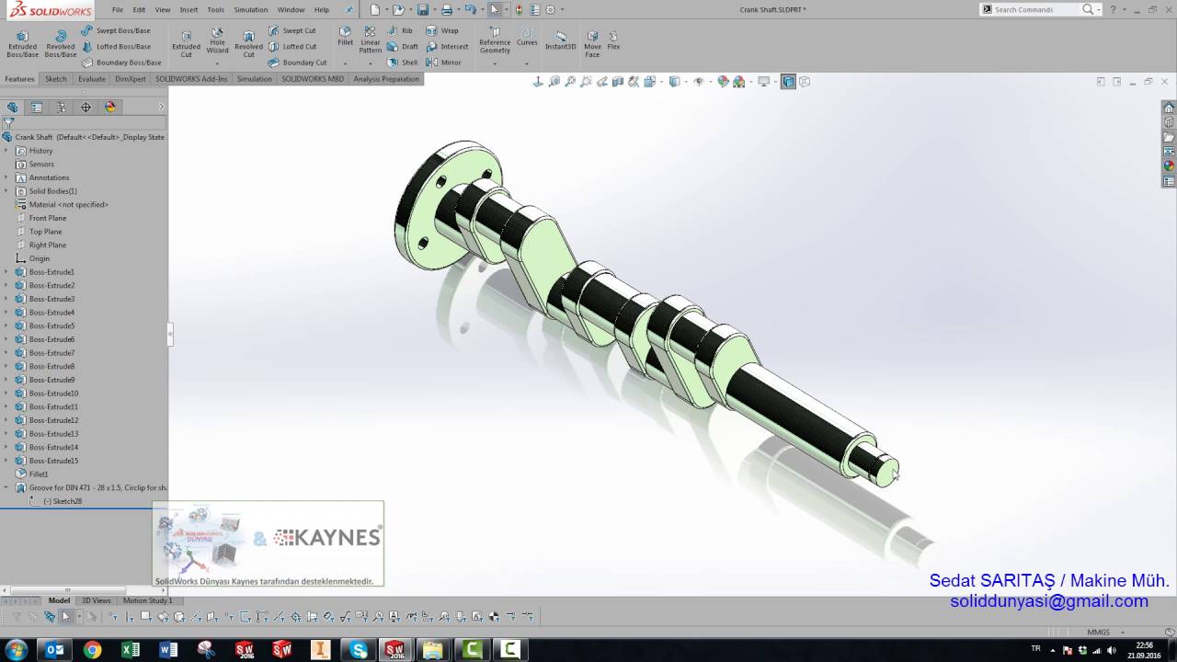The width and height of the screenshot is (1177, 662).
Task: Switch to Analysis Preparation tab
Action: [386, 79]
